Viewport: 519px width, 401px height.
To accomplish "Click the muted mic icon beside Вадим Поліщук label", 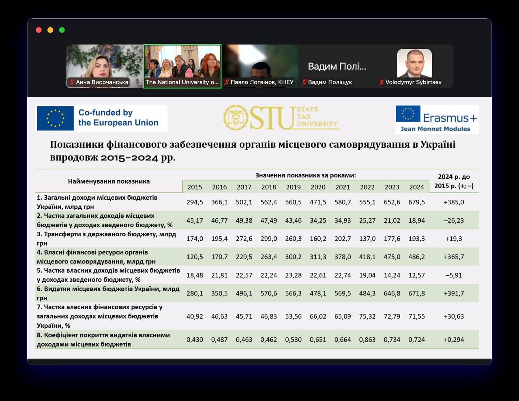I will pos(304,82).
